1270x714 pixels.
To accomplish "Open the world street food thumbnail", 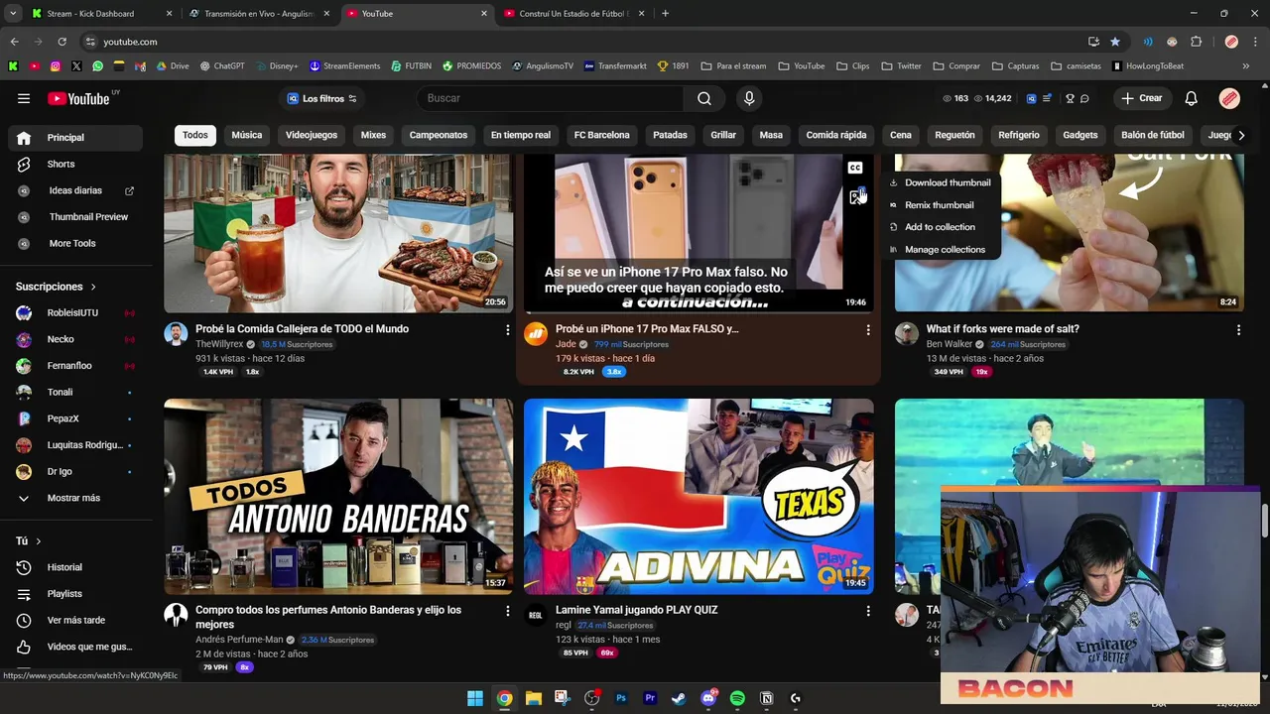I will pos(338,233).
